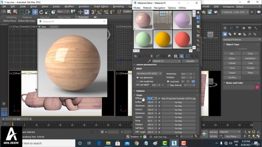Click the VRayMtl material type button

(x=190, y=61)
